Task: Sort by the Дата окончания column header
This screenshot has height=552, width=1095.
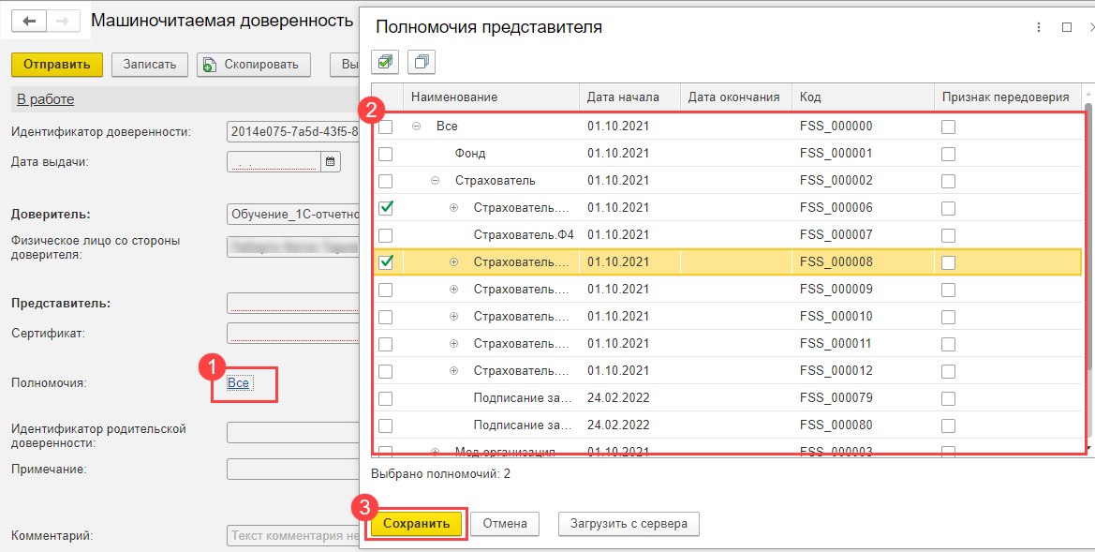Action: (736, 97)
